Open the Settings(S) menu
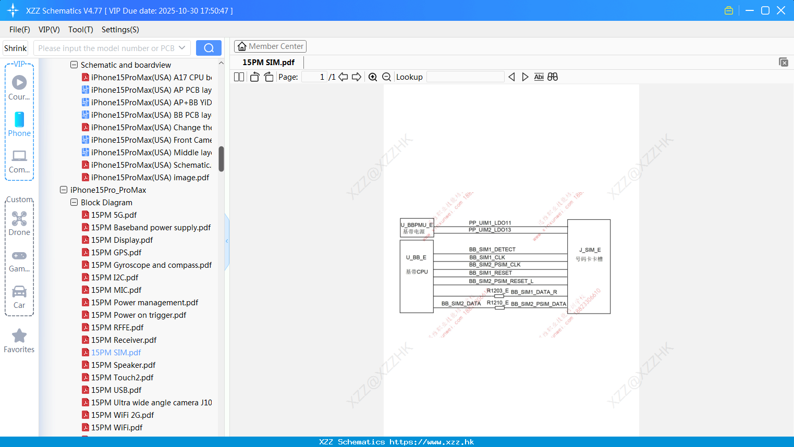794x447 pixels. pyautogui.click(x=120, y=30)
